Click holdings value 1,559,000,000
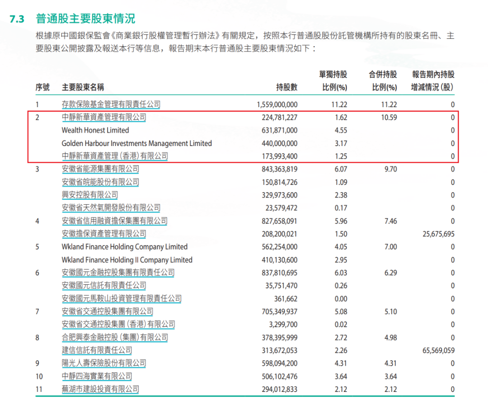 [x=277, y=104]
